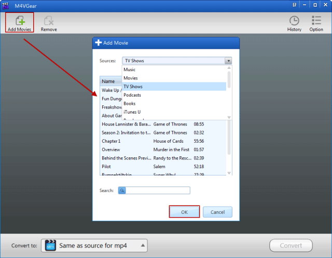The image size is (332, 258).
Task: Click 'Murder in the First' show cell
Action: (x=171, y=150)
